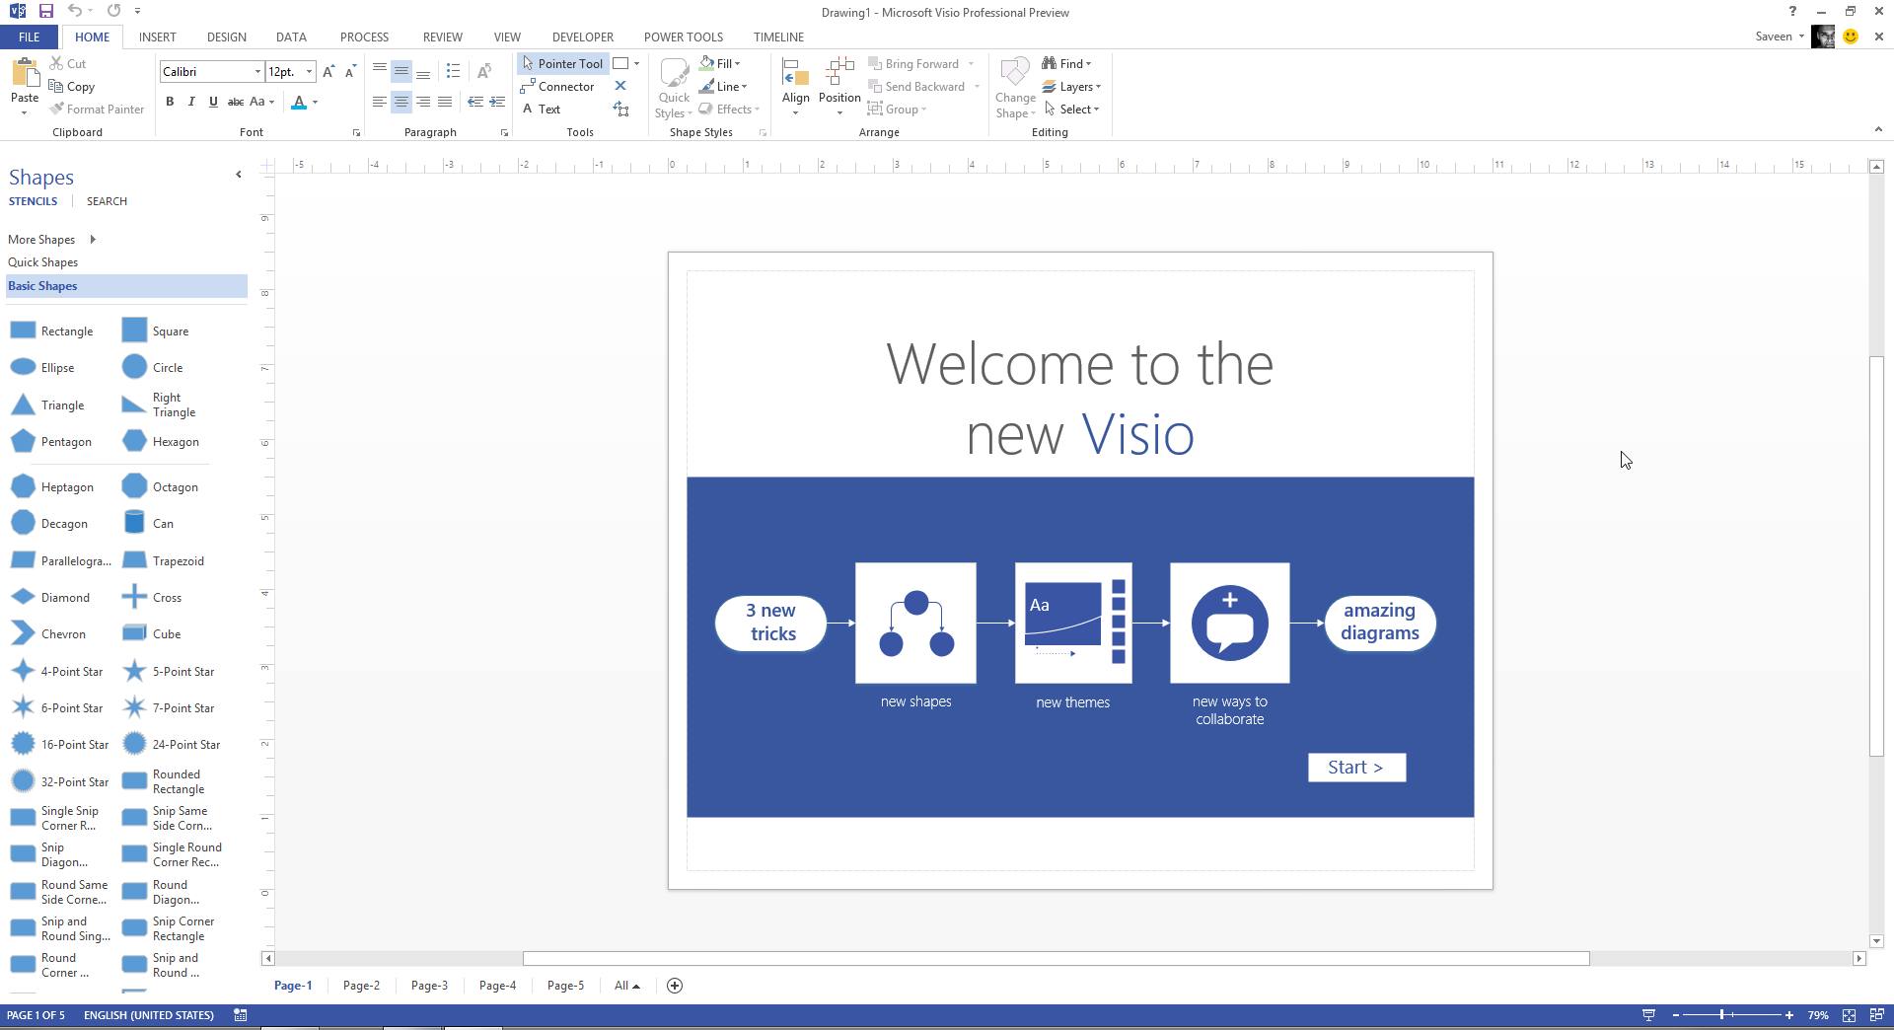1894x1030 pixels.
Task: Toggle Align Left paragraph alignment
Action: pos(379,102)
